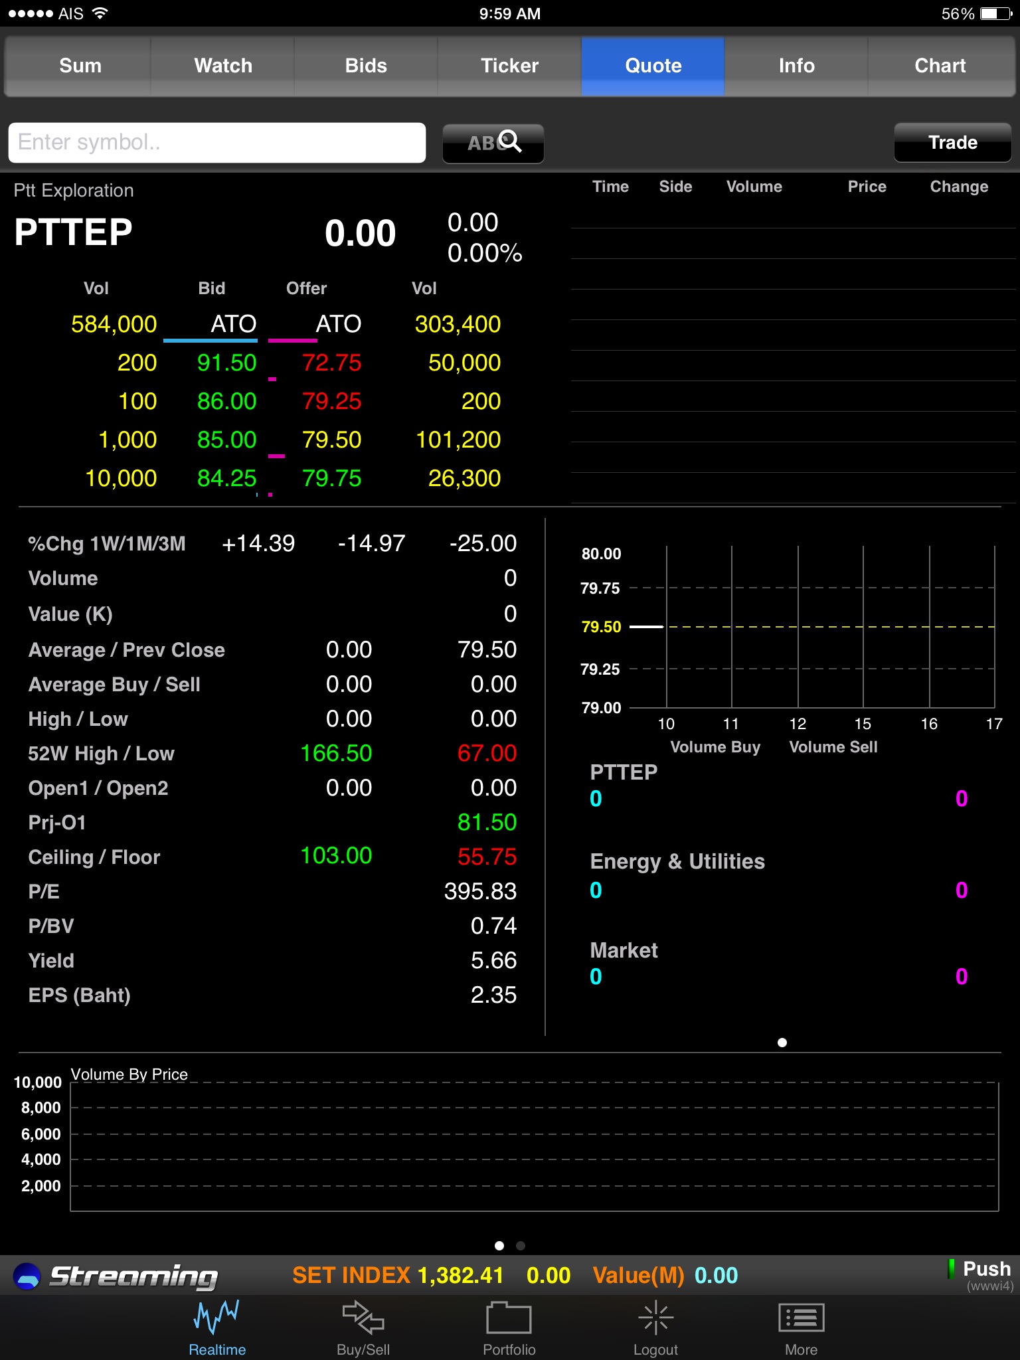Tap the Market label in volume panel
Image resolution: width=1020 pixels, height=1360 pixels.
[x=624, y=950]
